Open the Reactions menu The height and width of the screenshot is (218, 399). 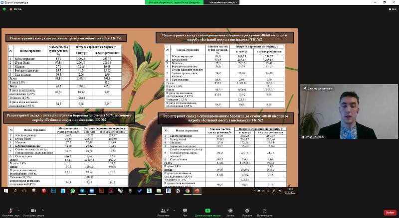tap(247, 212)
